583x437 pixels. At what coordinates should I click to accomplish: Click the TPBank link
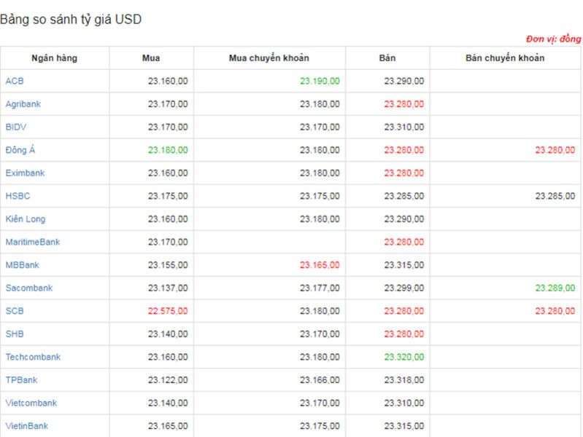21,380
